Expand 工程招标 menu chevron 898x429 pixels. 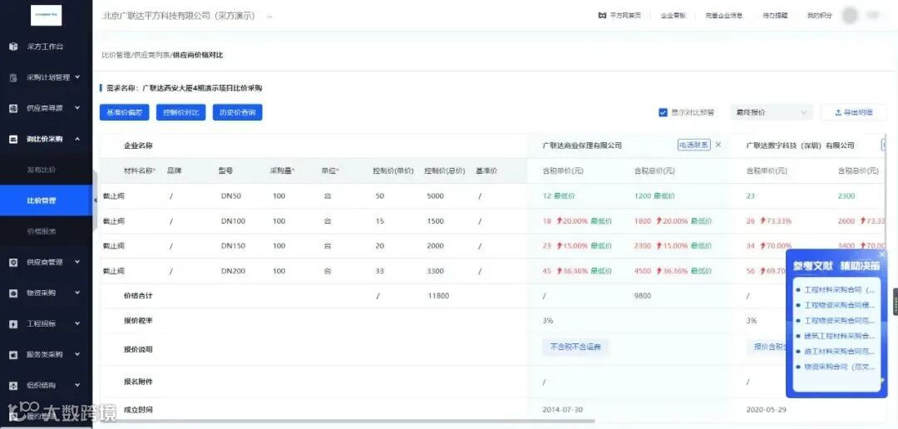[x=78, y=324]
